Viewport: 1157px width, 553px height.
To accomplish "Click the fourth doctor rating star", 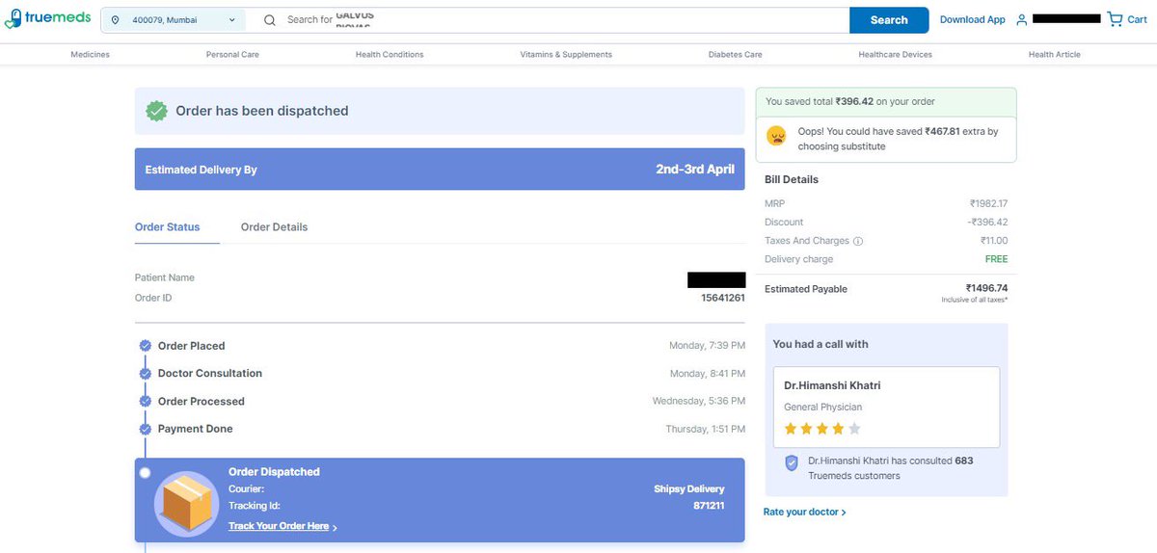I will click(x=838, y=429).
